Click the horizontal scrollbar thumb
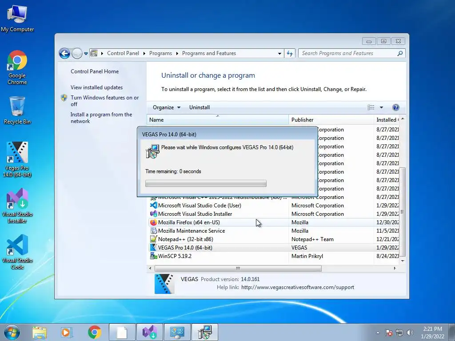Screen dimensions: 455x341 (x=238, y=268)
